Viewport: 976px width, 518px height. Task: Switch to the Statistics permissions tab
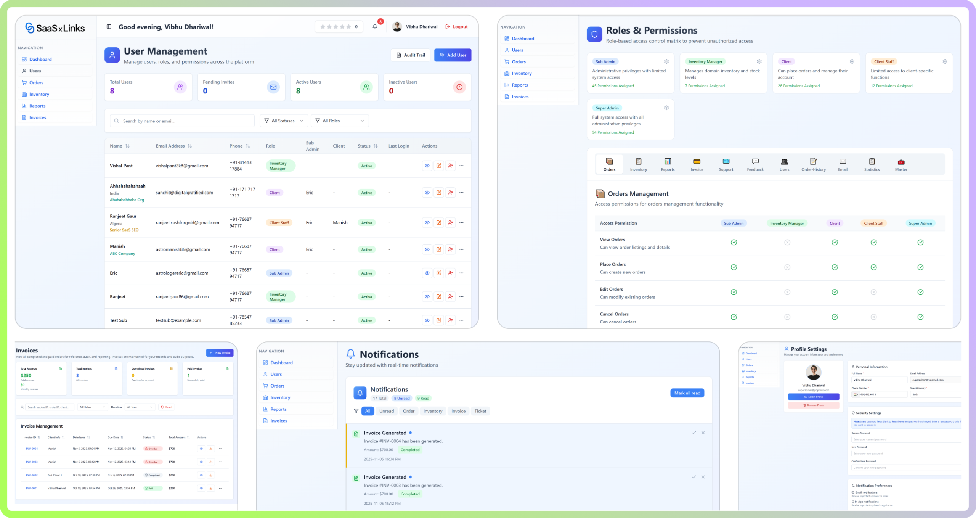(872, 164)
